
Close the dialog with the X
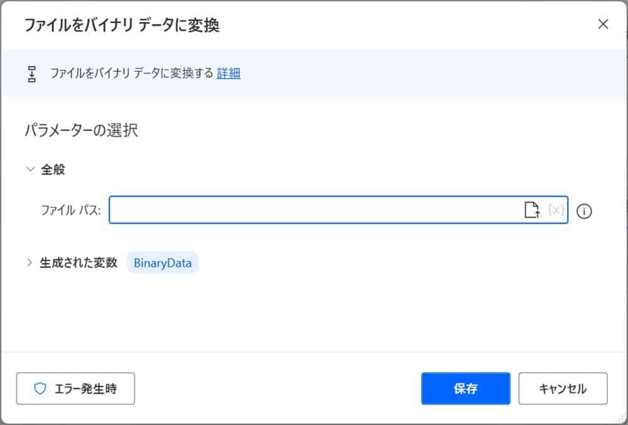click(x=603, y=24)
